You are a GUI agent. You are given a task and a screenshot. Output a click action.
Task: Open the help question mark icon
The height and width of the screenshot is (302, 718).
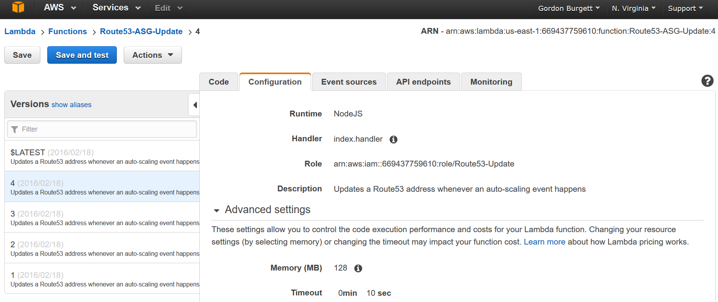(708, 81)
